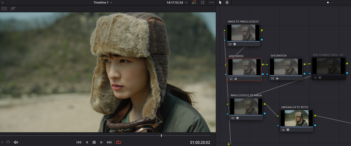Screen dimensions: 351x146
Task: Click the viewer image of the woman
Action: click(x=108, y=72)
